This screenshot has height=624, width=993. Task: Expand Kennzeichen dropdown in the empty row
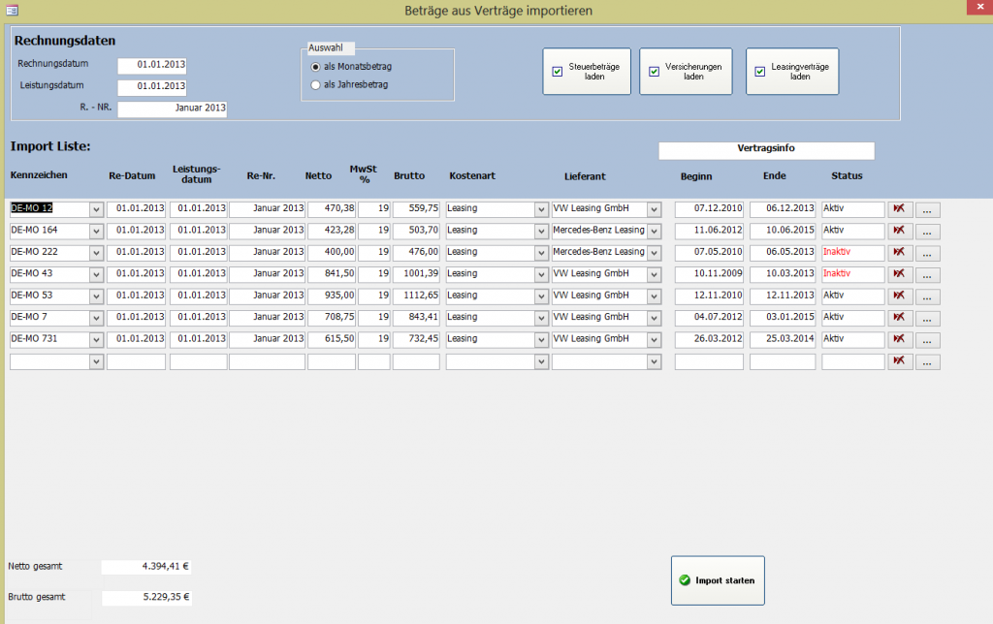click(96, 361)
